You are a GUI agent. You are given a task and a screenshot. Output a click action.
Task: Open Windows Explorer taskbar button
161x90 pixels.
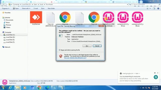18,88
